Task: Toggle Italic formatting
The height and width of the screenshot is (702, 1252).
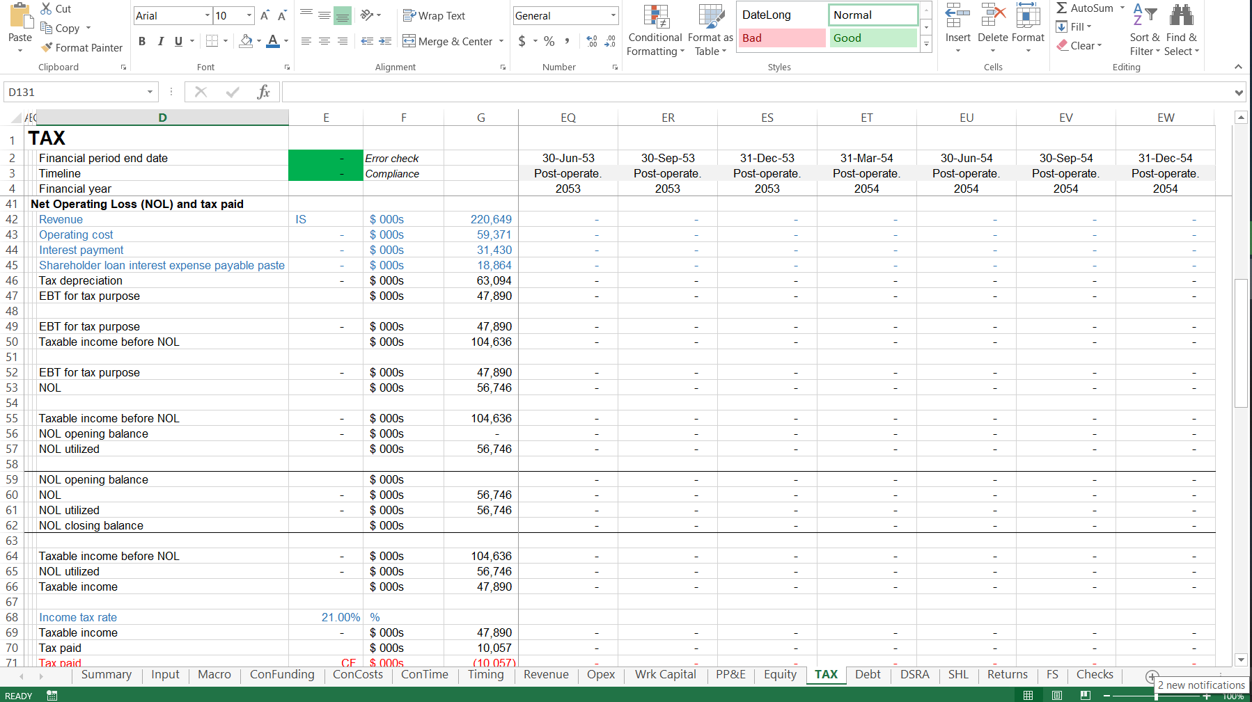Action: point(160,41)
